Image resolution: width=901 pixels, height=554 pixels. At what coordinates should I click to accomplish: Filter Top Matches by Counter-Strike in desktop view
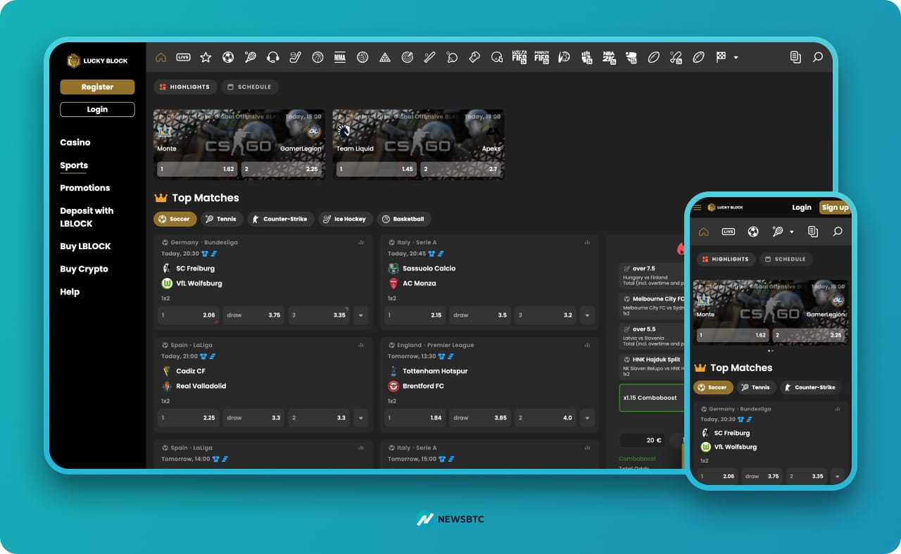point(280,219)
